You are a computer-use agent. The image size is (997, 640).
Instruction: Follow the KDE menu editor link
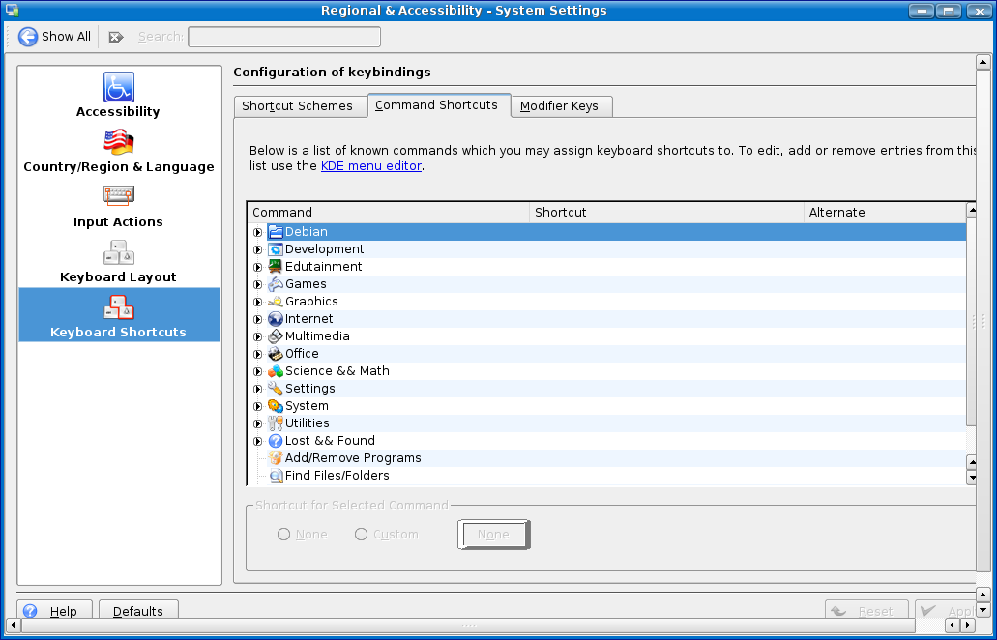371,166
